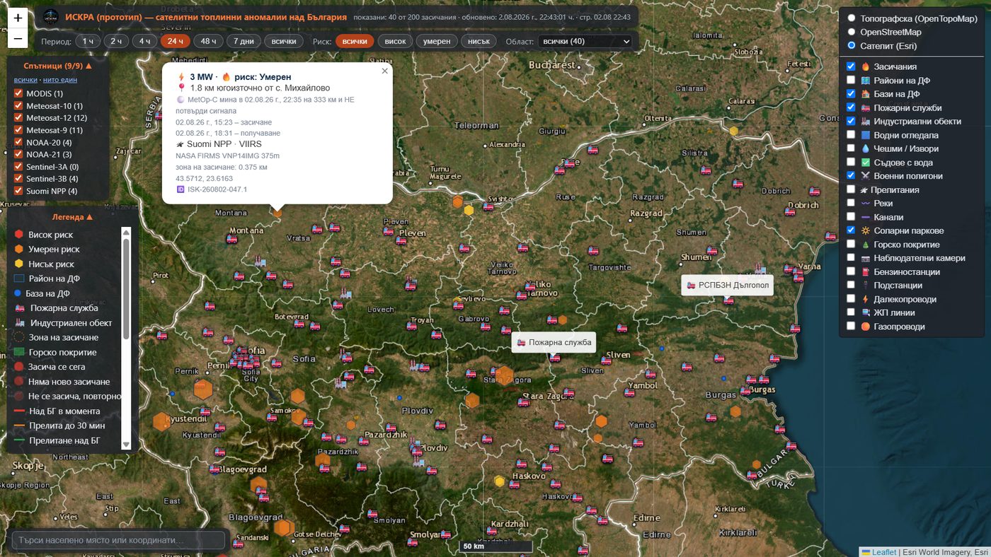Screen dimensions: 991x557
Task: Click the lightning icon beside Далекопроводи
Action: tap(865, 300)
